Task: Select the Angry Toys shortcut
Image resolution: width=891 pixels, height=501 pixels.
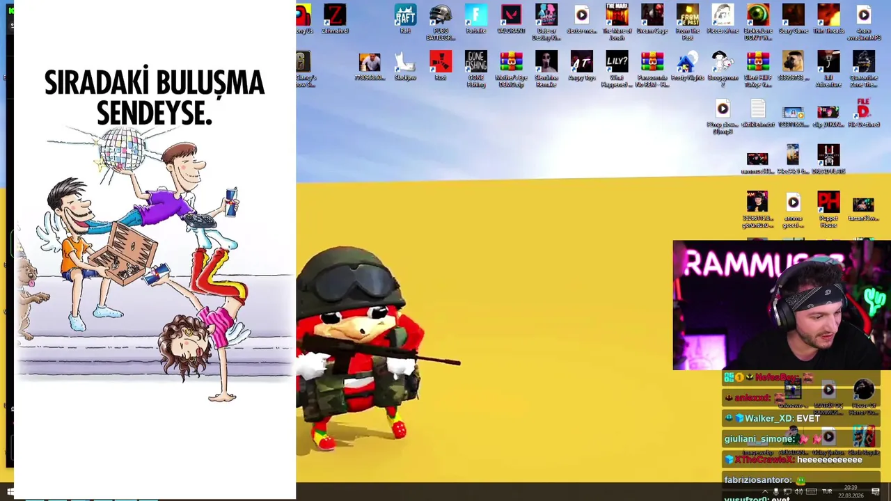Action: (x=582, y=66)
